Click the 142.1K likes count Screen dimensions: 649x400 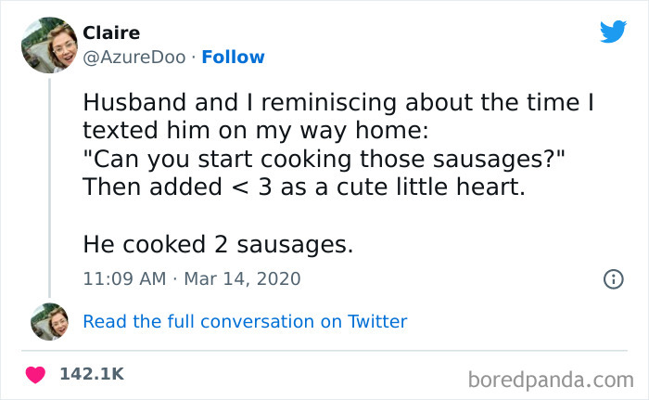[x=91, y=374]
